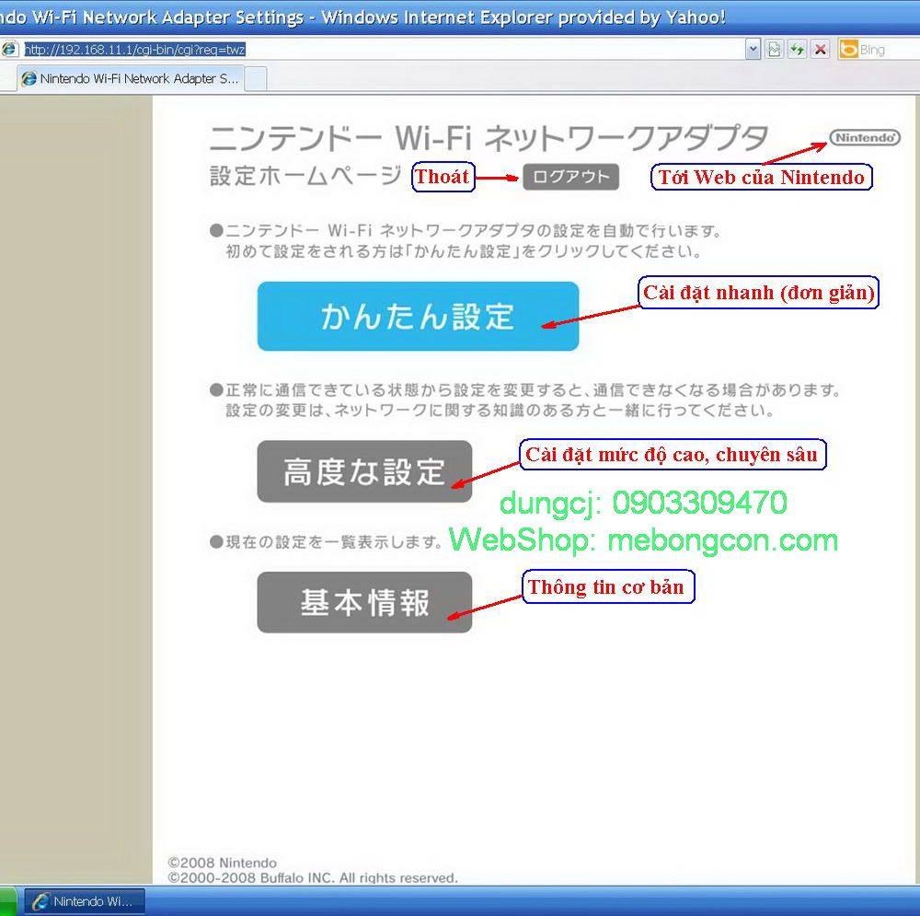Switch to the Nintendo Wi-Fi Network Adapter tab
Viewport: 920px width, 916px height.
click(129, 79)
